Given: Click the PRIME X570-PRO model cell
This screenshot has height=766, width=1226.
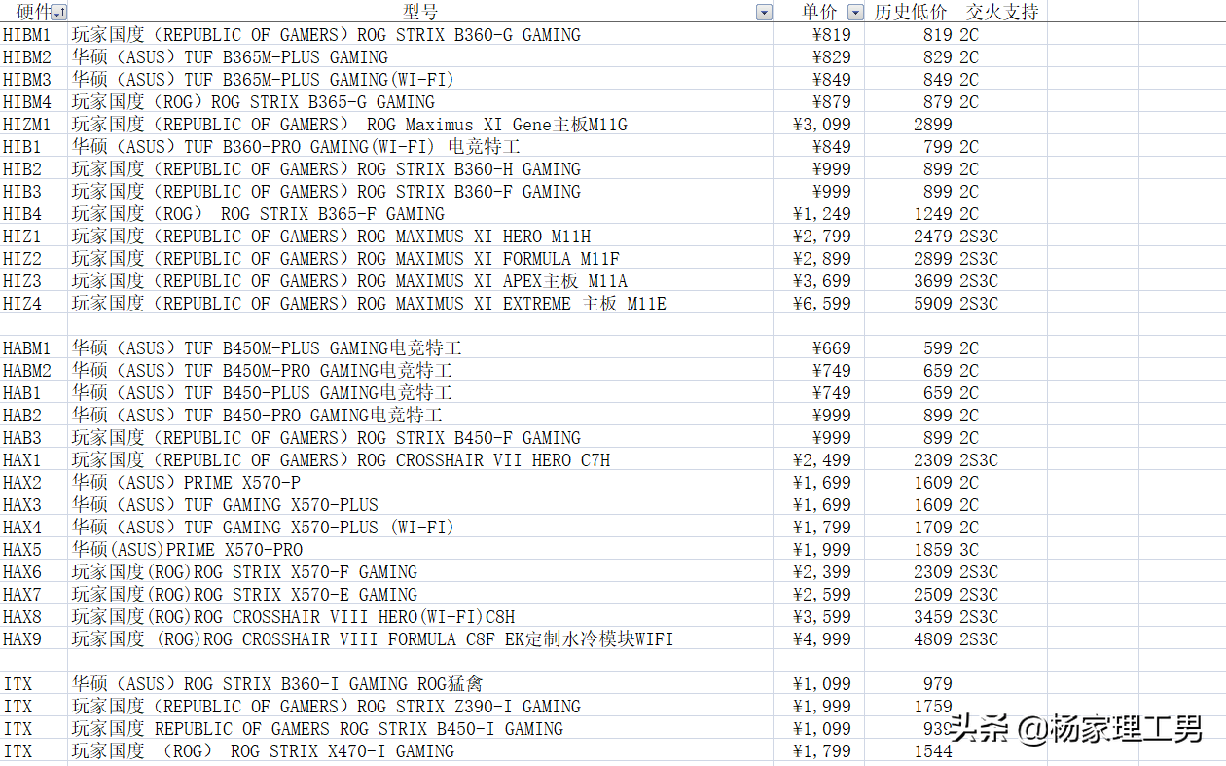Looking at the screenshot, I should click(420, 550).
